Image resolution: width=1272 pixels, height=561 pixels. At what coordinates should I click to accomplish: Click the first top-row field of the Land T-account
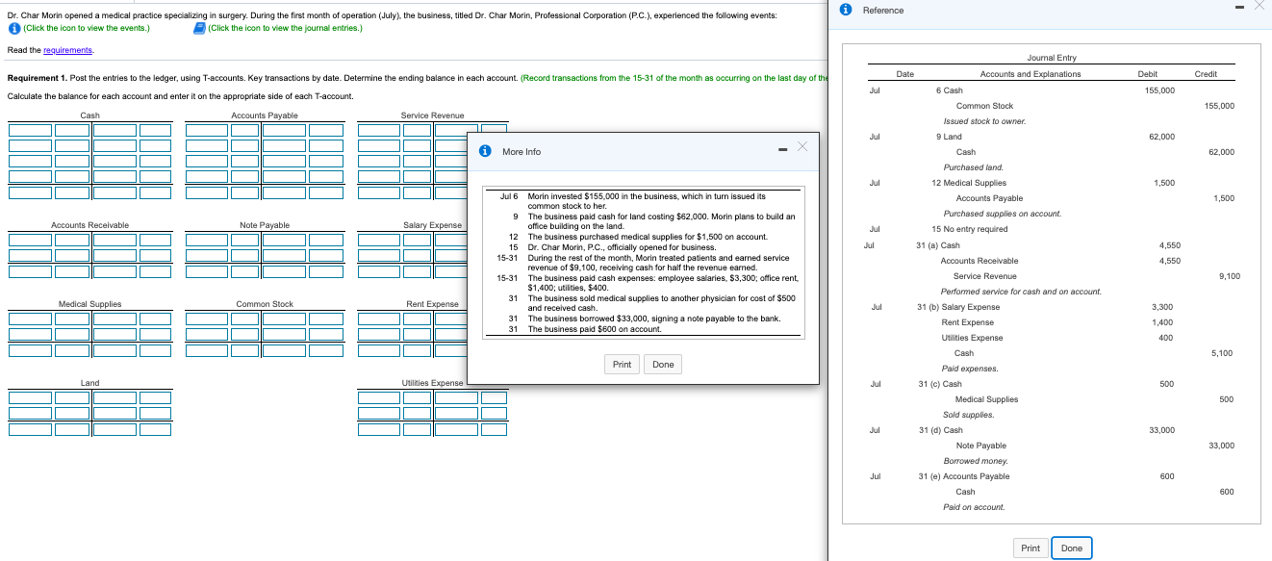point(29,397)
